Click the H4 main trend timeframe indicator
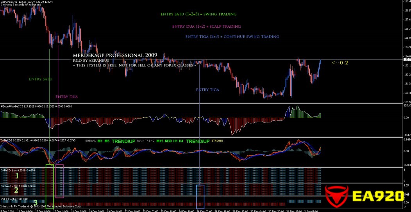Image resolution: width=411 pixels, height=212 pixels. [x=182, y=141]
